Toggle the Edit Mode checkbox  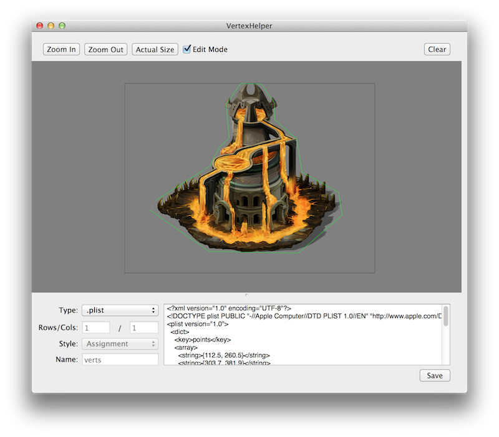(x=187, y=49)
